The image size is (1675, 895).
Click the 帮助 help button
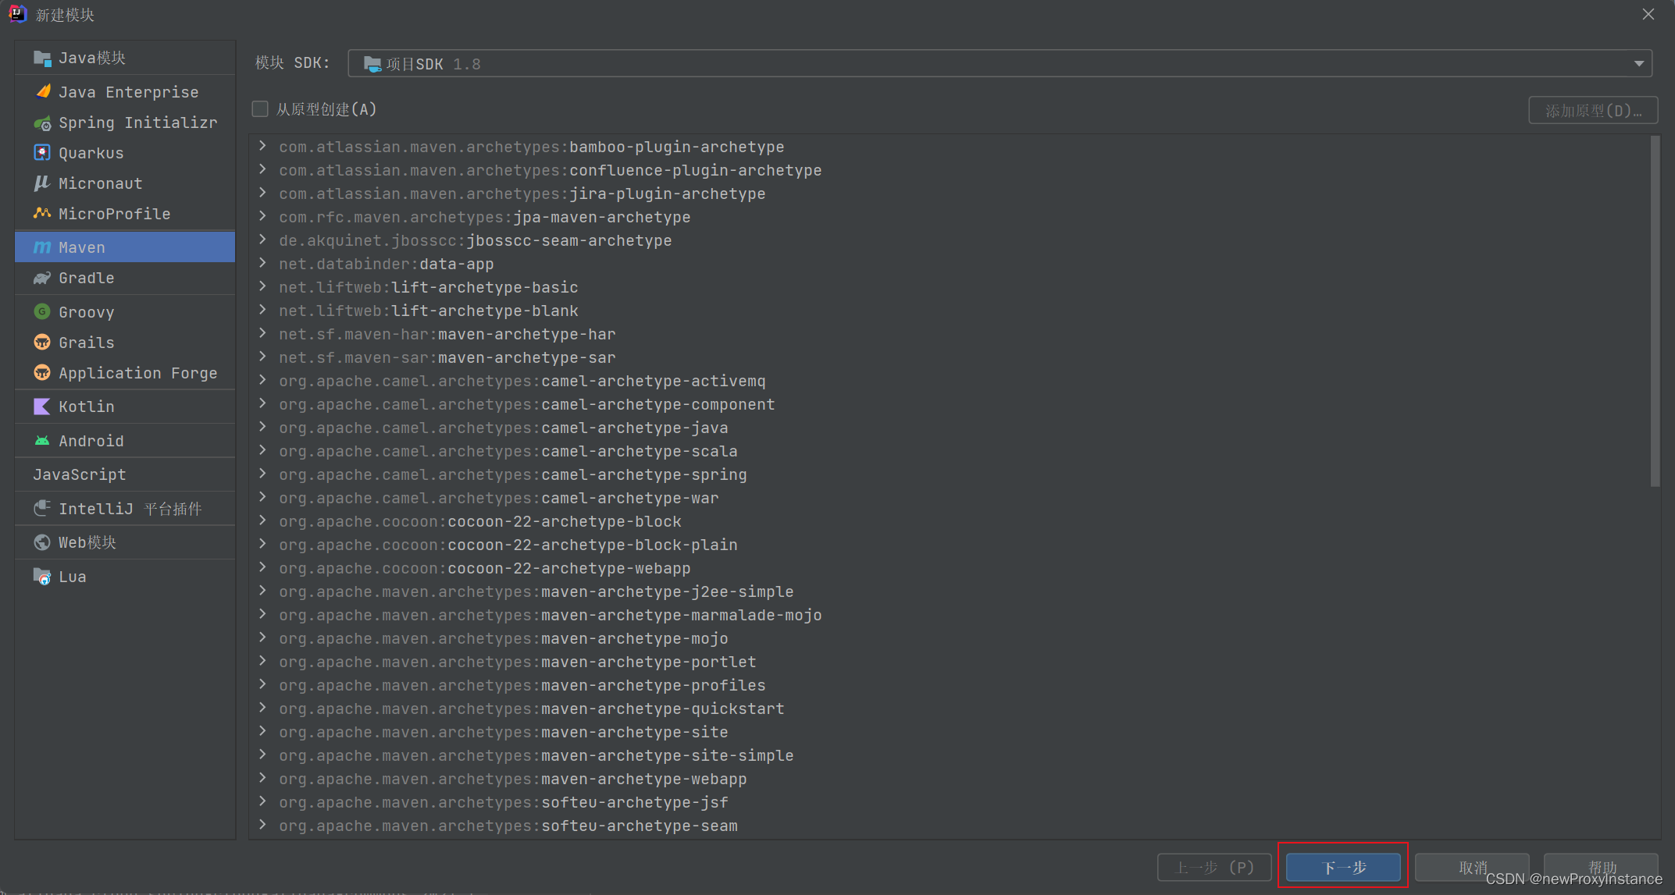point(1601,867)
